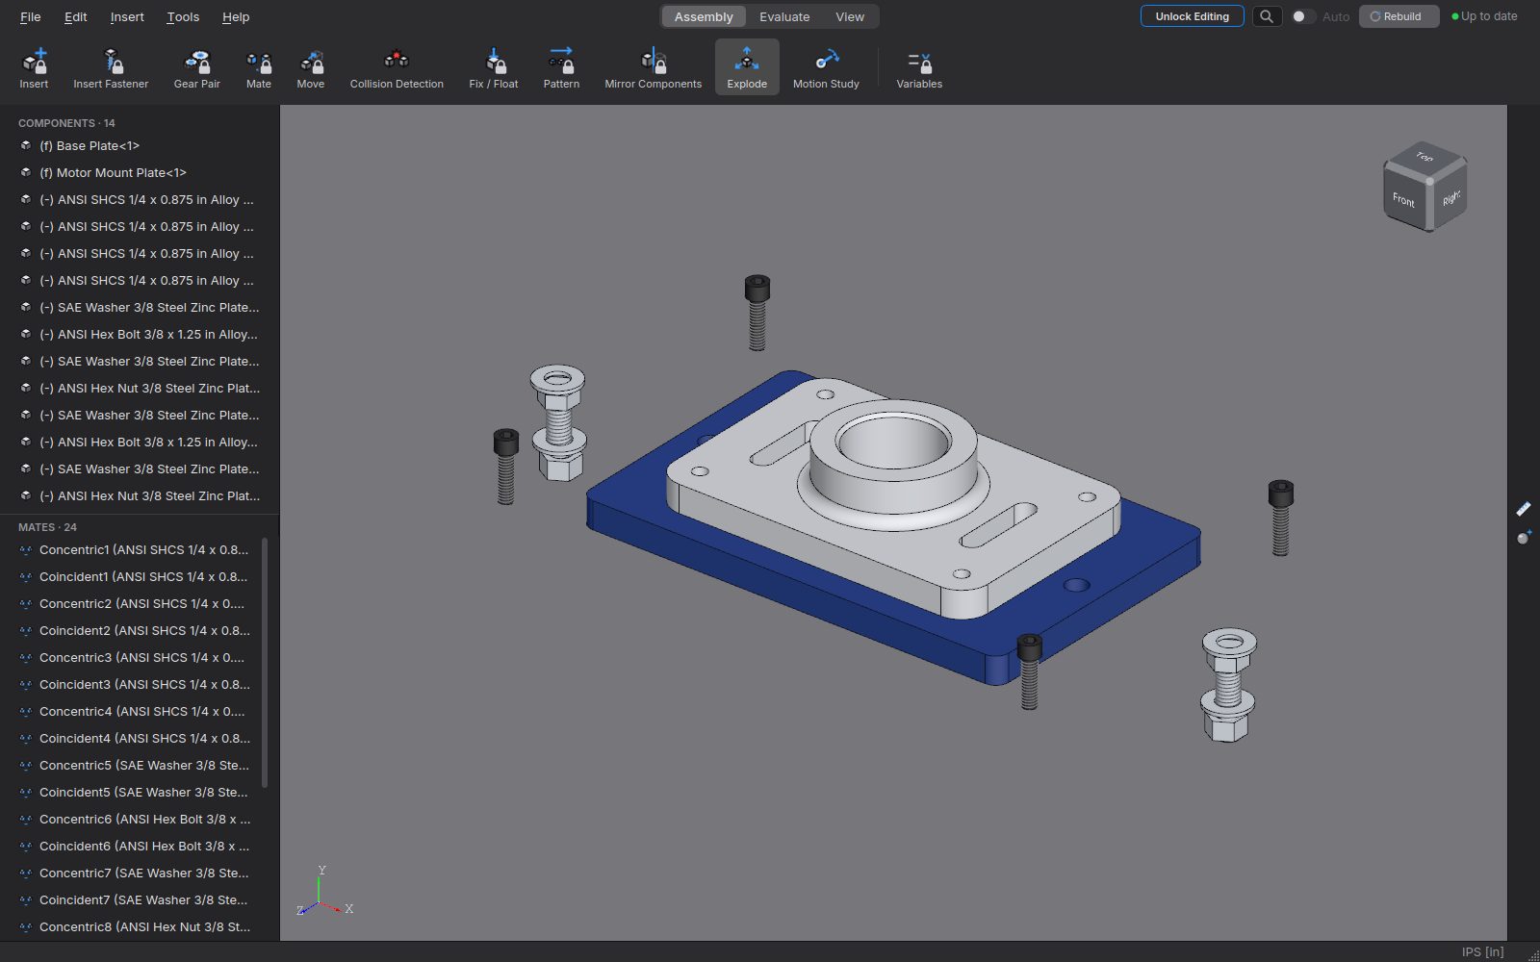The image size is (1540, 962).
Task: Click the Unlock Editing button
Action: click(x=1193, y=16)
